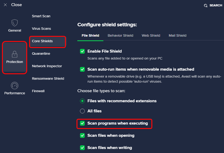The image size is (224, 153).
Task: Go to Virus Scans settings
Action: tap(41, 28)
